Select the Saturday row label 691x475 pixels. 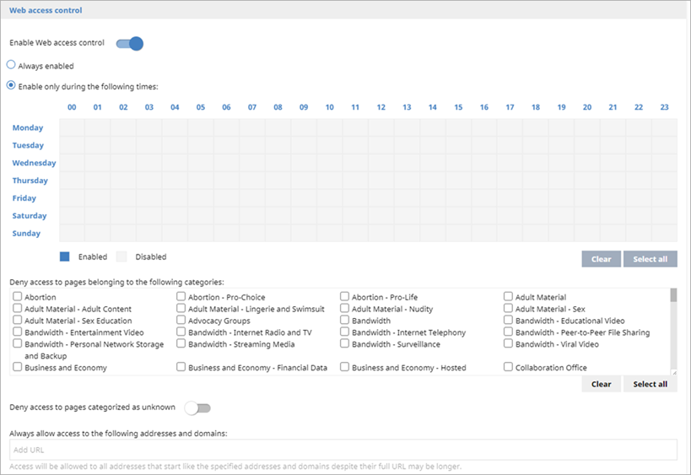pyautogui.click(x=30, y=216)
